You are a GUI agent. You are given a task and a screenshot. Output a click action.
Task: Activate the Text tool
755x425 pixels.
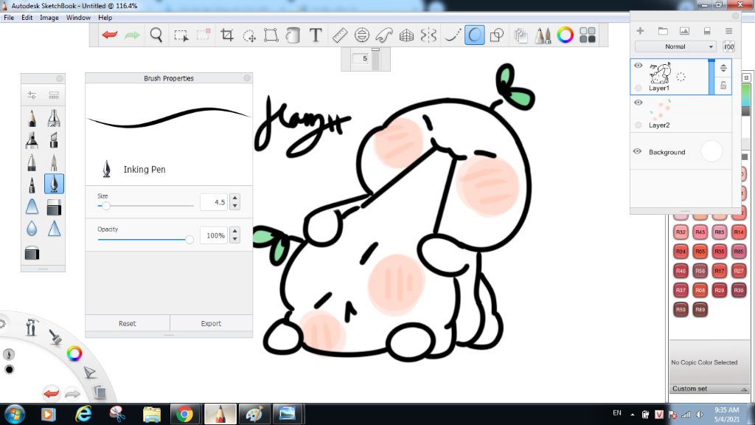pyautogui.click(x=316, y=35)
